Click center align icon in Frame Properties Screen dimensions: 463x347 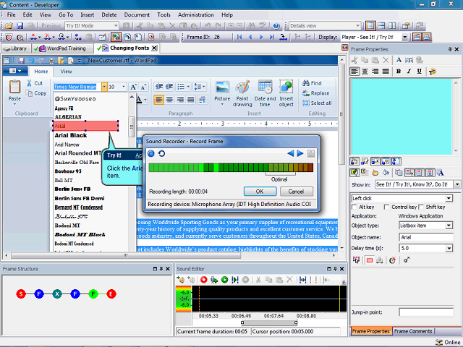click(365, 72)
